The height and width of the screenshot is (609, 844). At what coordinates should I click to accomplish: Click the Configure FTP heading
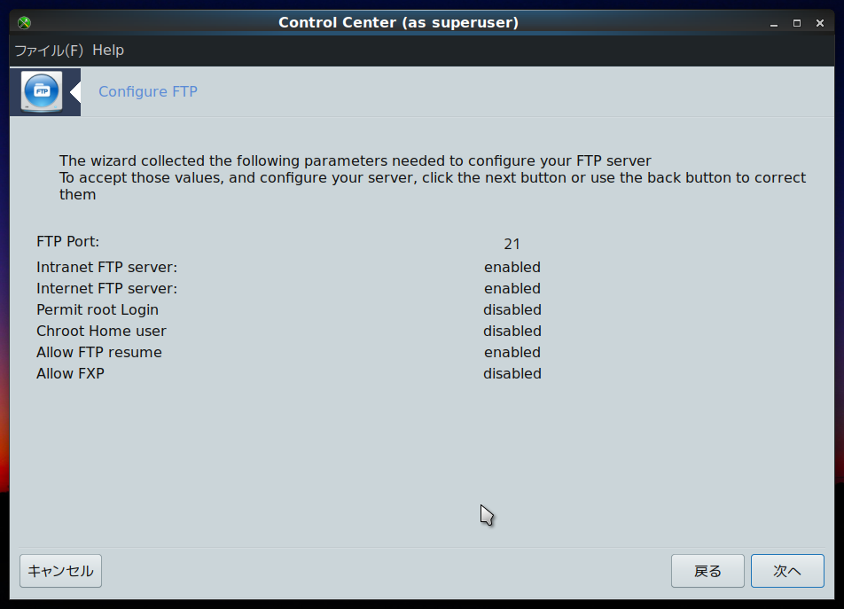pos(148,91)
